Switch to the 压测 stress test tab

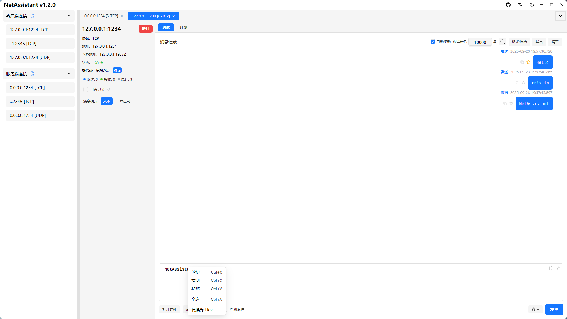pos(184,27)
